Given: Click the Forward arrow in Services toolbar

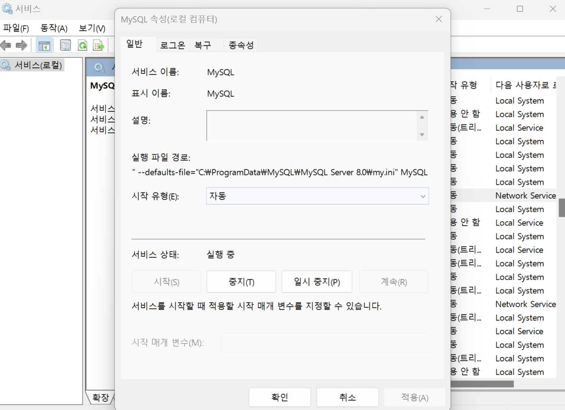Looking at the screenshot, I should click(21, 45).
